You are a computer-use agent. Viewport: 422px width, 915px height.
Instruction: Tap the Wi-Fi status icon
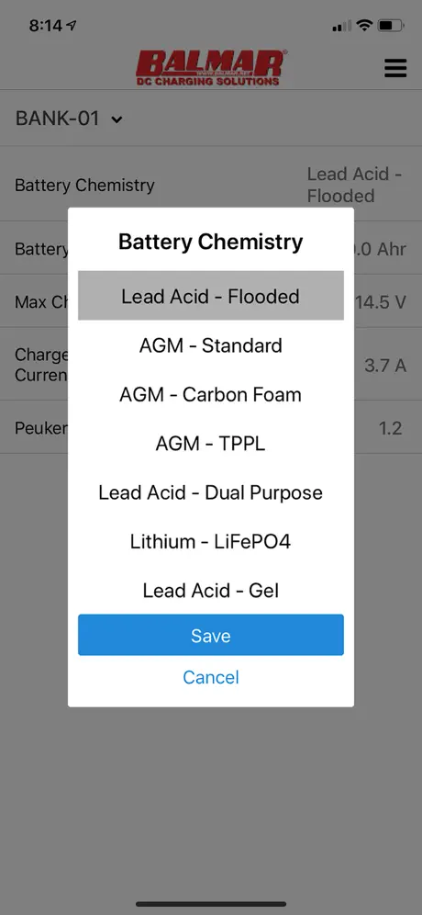pyautogui.click(x=364, y=25)
